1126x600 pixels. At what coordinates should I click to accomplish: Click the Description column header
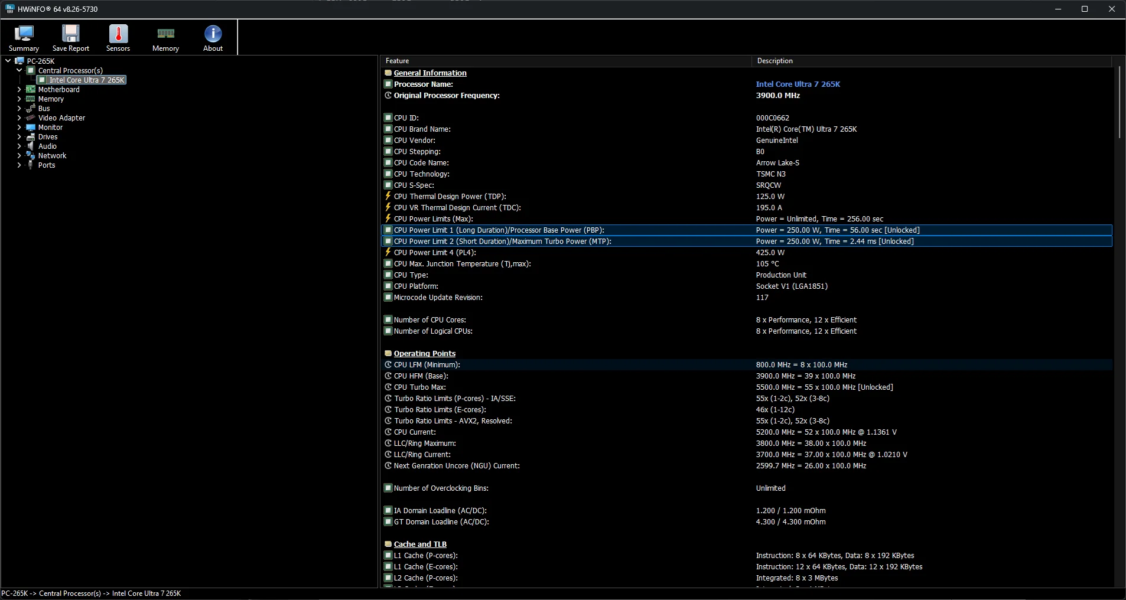(x=932, y=61)
